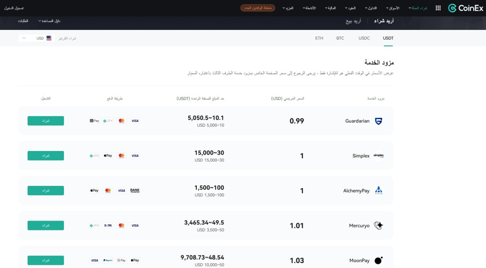Click Visa icon in Mercuryo row
This screenshot has height=268, width=486.
coord(135,225)
